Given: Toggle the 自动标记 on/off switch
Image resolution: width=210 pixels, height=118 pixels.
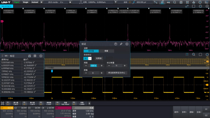Looking at the screenshot, I should pos(87,58).
